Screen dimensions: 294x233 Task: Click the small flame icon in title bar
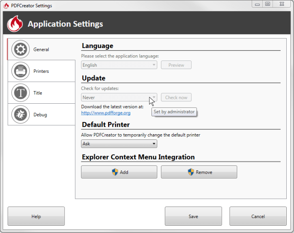tap(6, 6)
